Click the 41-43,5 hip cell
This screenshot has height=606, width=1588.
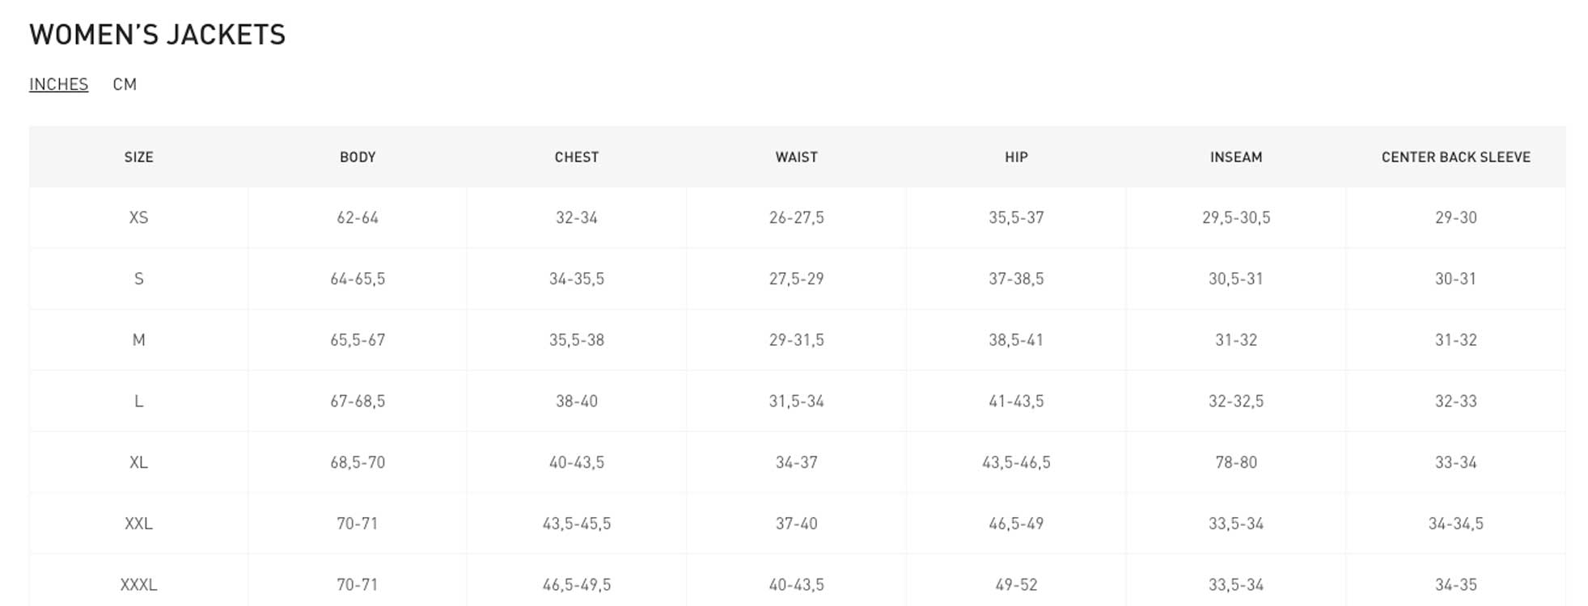click(x=1016, y=401)
